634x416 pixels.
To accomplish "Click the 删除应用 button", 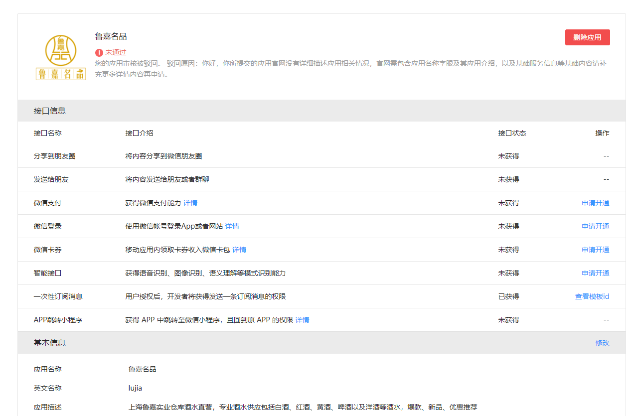I will [587, 37].
